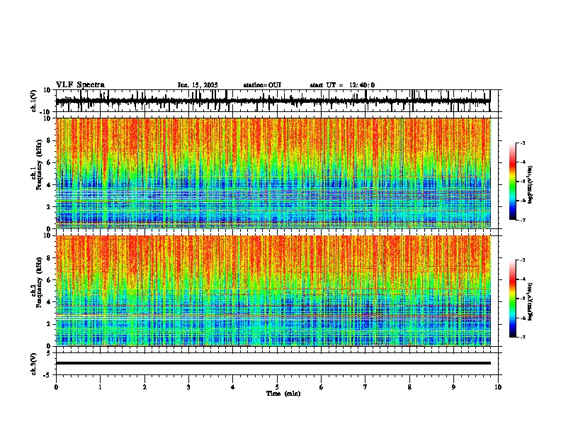The width and height of the screenshot is (561, 434).
Task: Click the ch.2 PSD color bar
Action: [x=512, y=299]
